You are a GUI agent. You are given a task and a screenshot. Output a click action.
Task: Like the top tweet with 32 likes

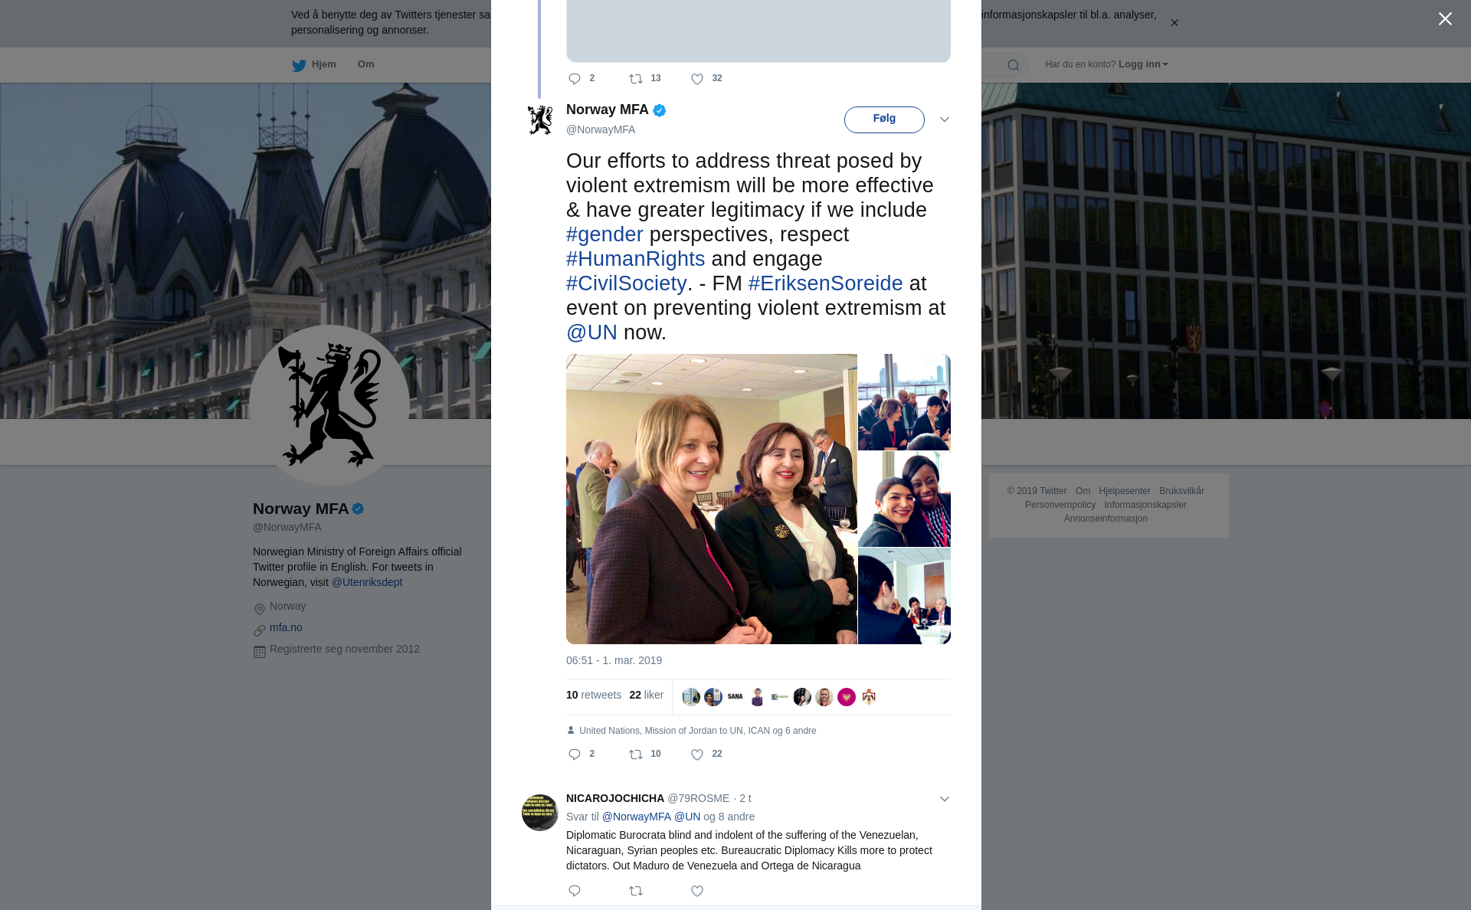point(697,79)
